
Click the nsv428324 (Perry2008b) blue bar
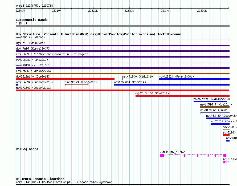click(x=194, y=79)
